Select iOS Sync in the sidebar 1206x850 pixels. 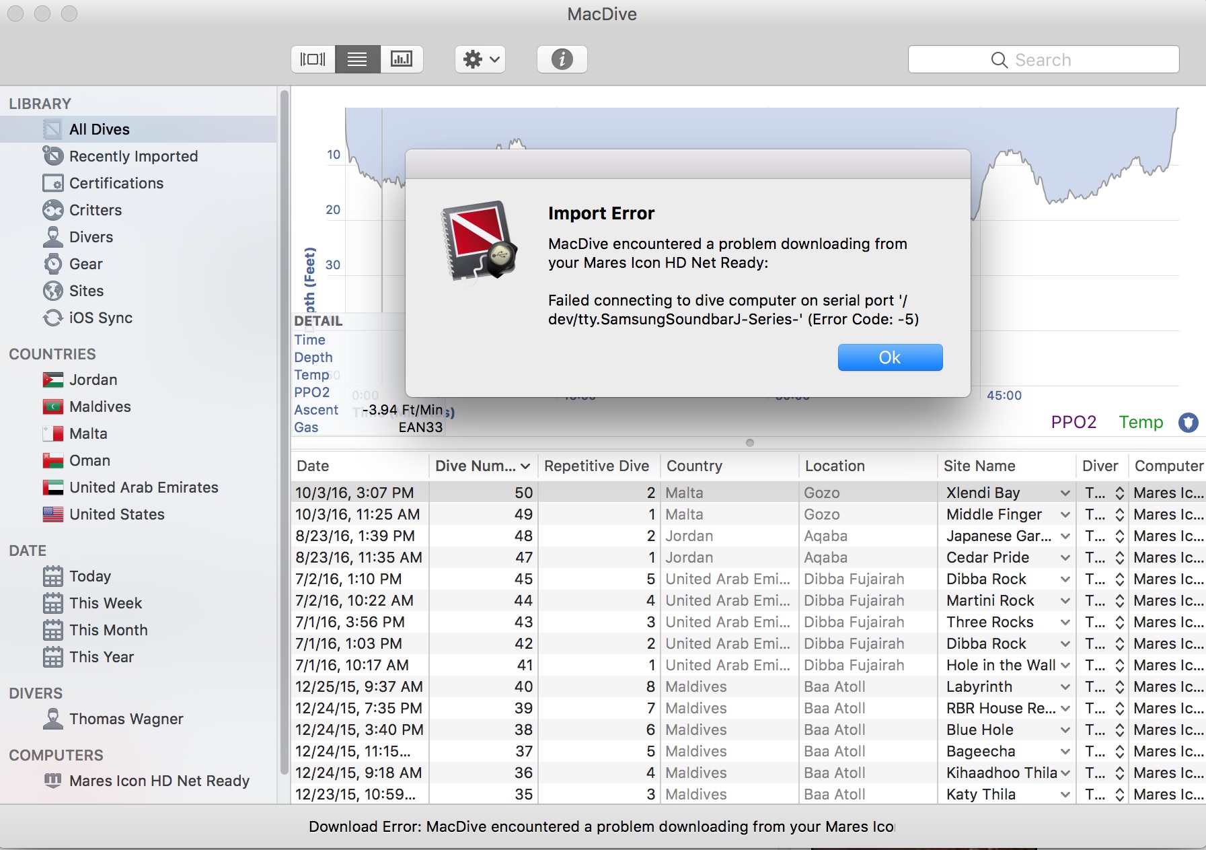pyautogui.click(x=100, y=318)
